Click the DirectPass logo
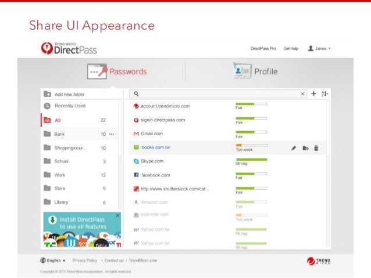Viewport: 371px width, 278px height. coord(69,48)
